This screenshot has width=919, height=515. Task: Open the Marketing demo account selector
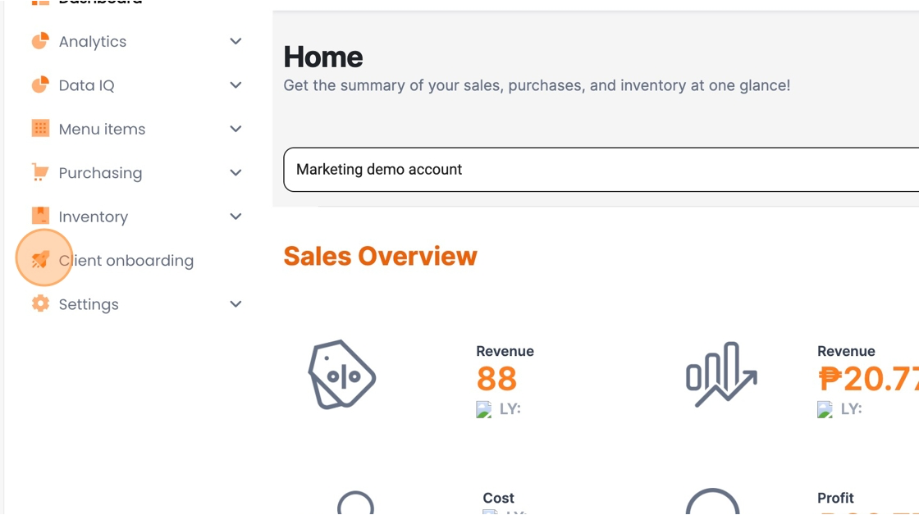pyautogui.click(x=601, y=169)
